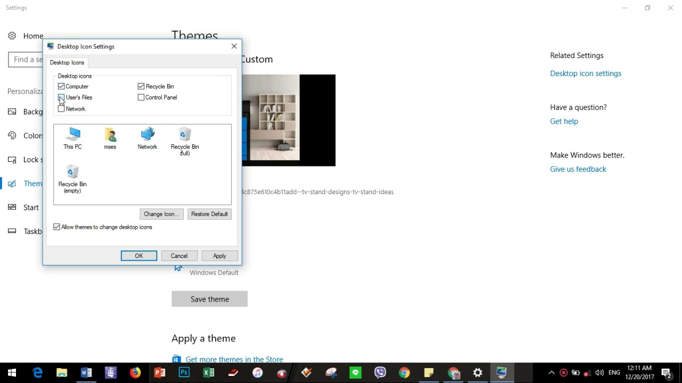Click the Find a setting search box
Screen dimensions: 682x383
(26, 60)
